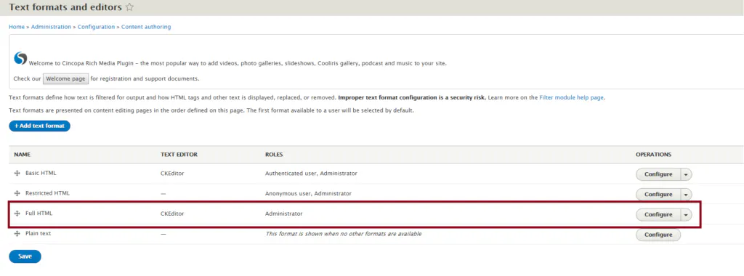Click the NAME column header
This screenshot has width=744, height=276.
click(x=23, y=155)
